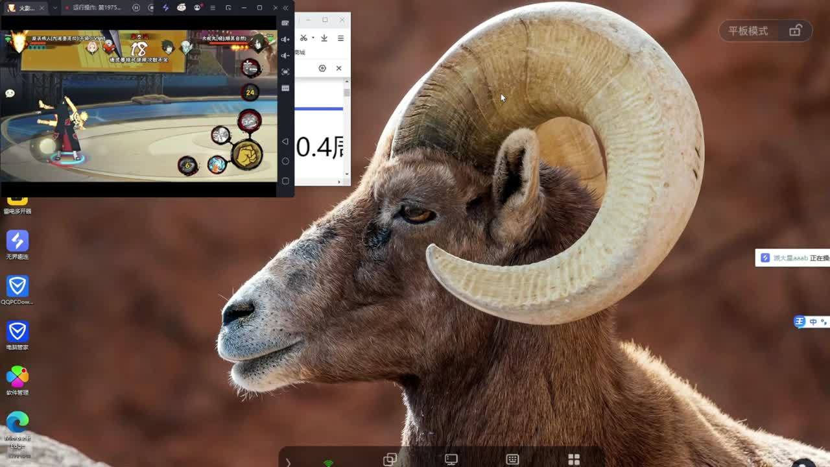Open the 电脑管家 desktop shortcut

pyautogui.click(x=18, y=335)
